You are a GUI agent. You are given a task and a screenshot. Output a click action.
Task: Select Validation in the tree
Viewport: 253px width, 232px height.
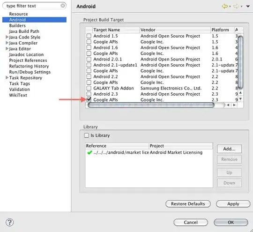(20, 90)
